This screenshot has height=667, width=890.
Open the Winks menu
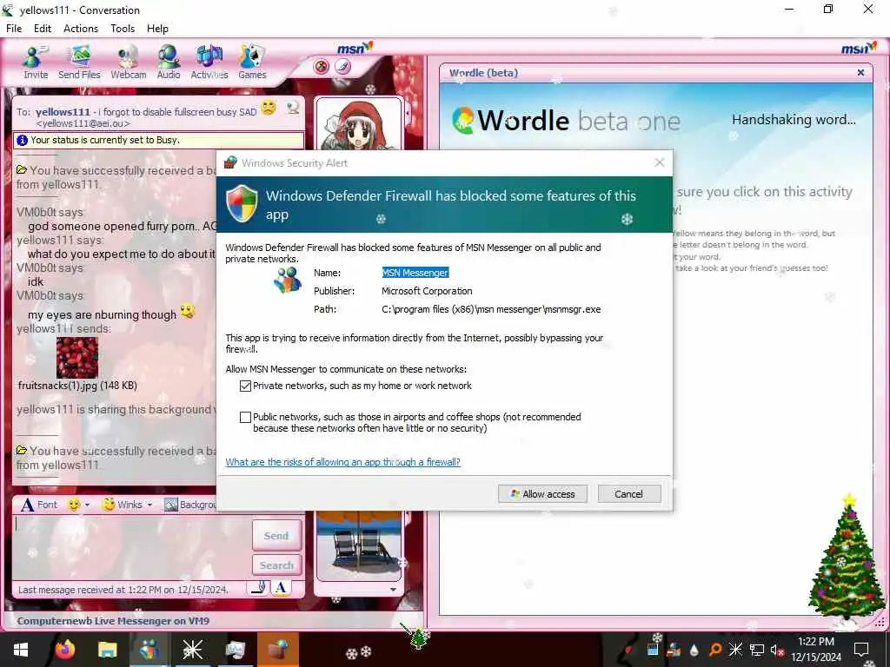[x=123, y=505]
